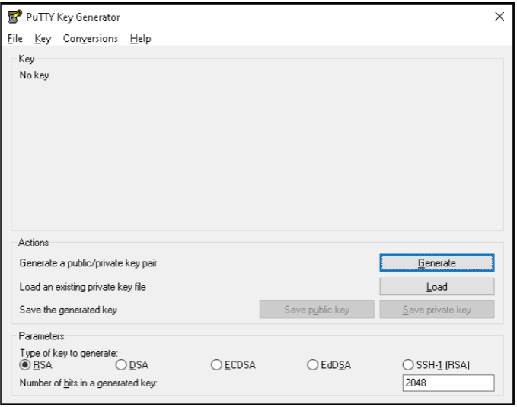Click the PuTTY Key Generator title bar text
Viewport: 517px width, 407px height.
pos(73,17)
